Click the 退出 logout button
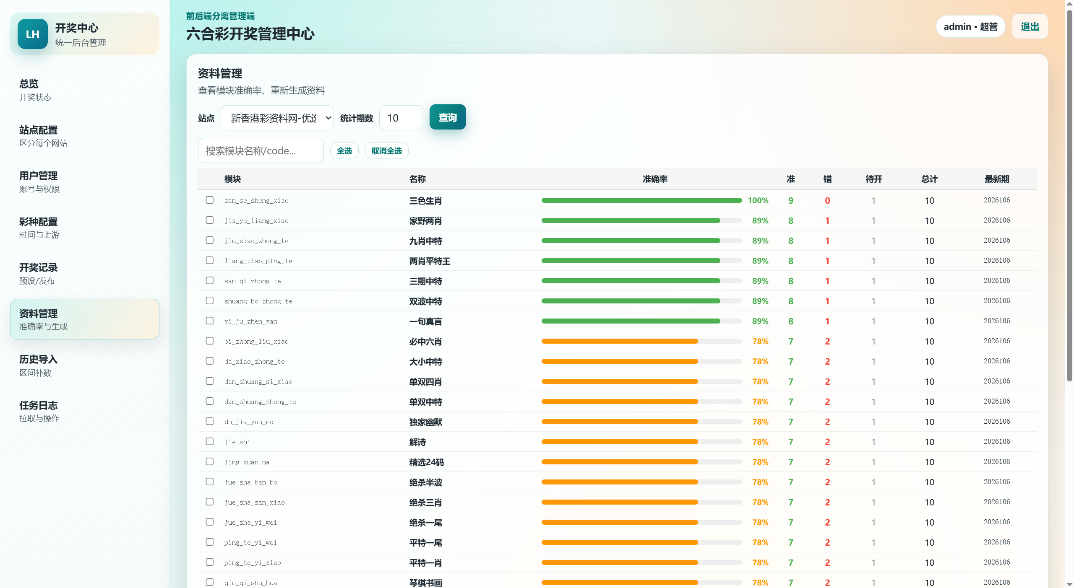Viewport: 1074px width, 588px height. tap(1030, 26)
